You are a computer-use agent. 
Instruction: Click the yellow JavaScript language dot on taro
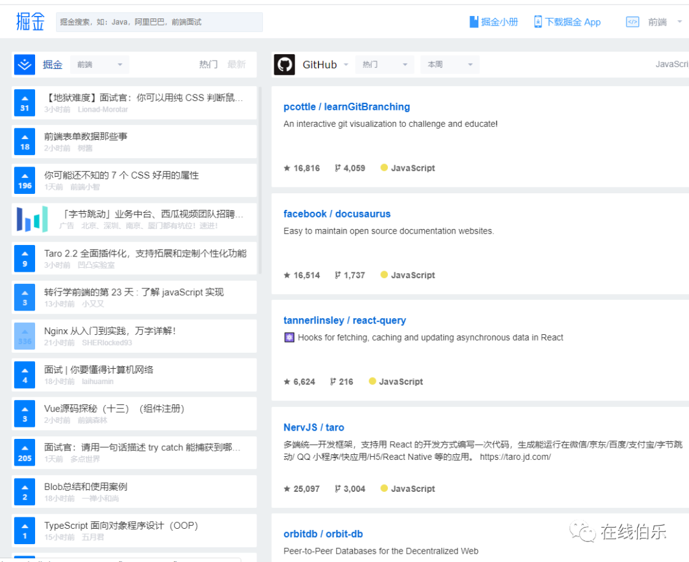point(384,488)
